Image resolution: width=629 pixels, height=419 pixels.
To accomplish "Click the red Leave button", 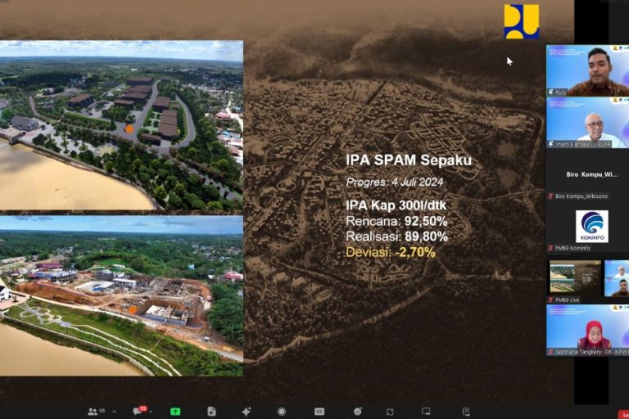I will (x=622, y=413).
